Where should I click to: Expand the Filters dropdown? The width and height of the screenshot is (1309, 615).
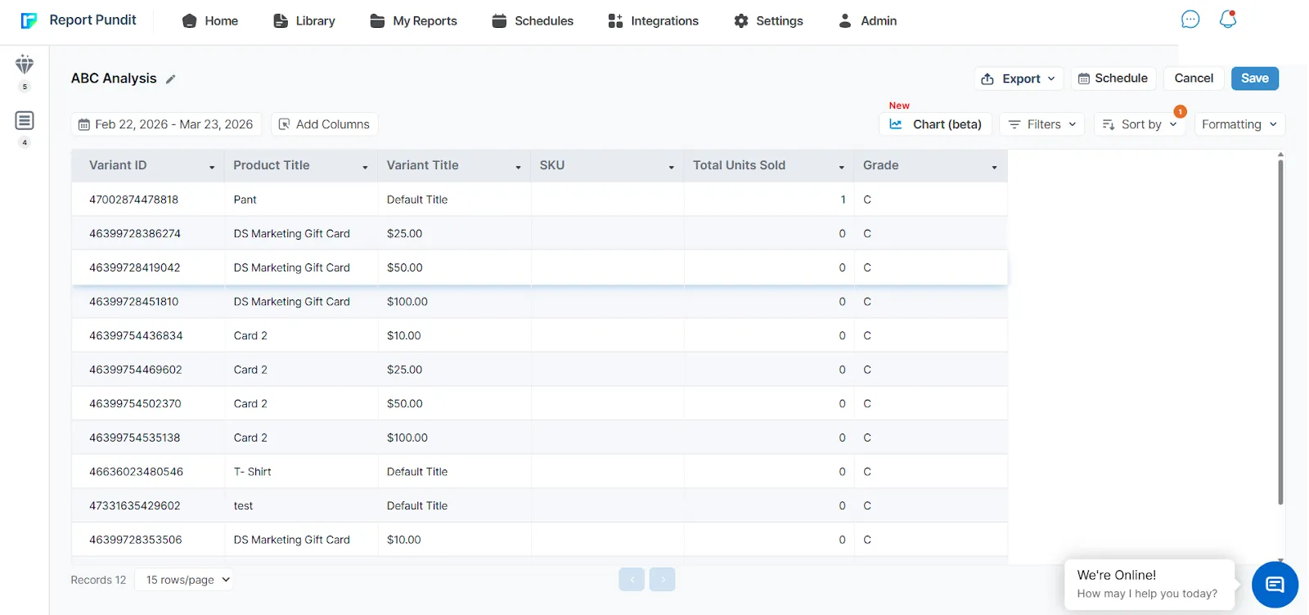(1041, 124)
